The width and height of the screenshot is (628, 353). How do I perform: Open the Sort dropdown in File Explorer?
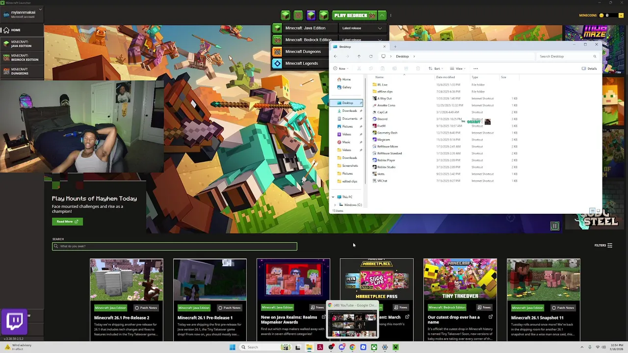(x=435, y=69)
